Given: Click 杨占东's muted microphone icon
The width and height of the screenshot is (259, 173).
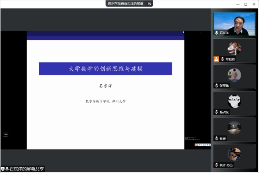Looking at the screenshot, I should pyautogui.click(x=216, y=112).
